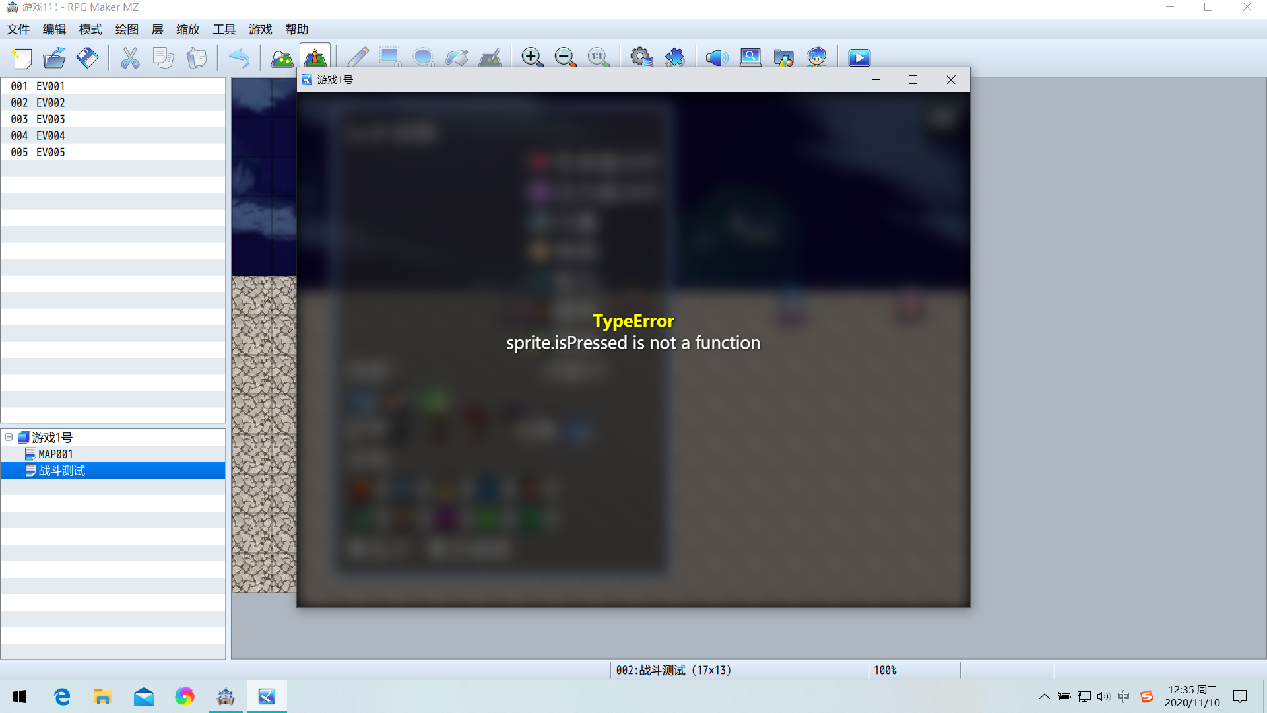Maximize the 游戏1号 playtest window

click(x=913, y=79)
